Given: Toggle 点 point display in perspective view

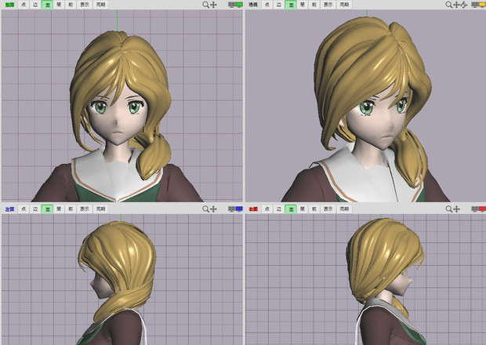Looking at the screenshot, I should (267, 5).
